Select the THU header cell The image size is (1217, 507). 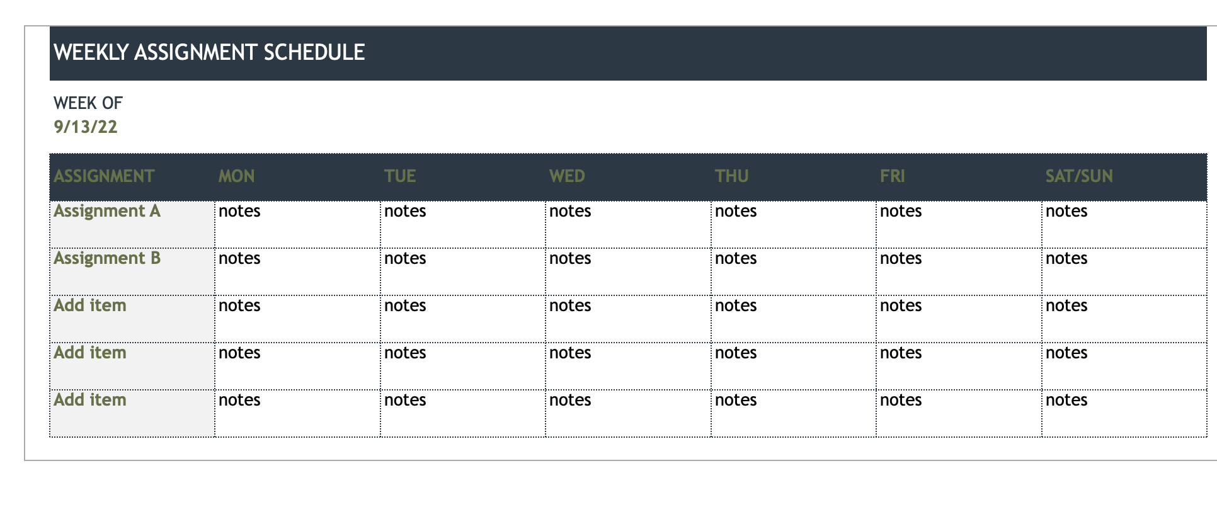(732, 176)
